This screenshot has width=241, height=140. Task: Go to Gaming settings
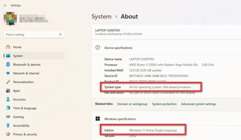click(18, 117)
